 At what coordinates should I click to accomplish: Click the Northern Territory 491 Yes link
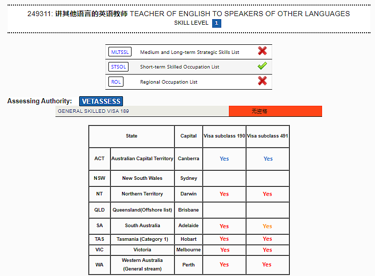point(267,194)
